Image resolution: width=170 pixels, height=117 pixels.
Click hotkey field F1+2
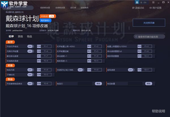coord(96,46)
